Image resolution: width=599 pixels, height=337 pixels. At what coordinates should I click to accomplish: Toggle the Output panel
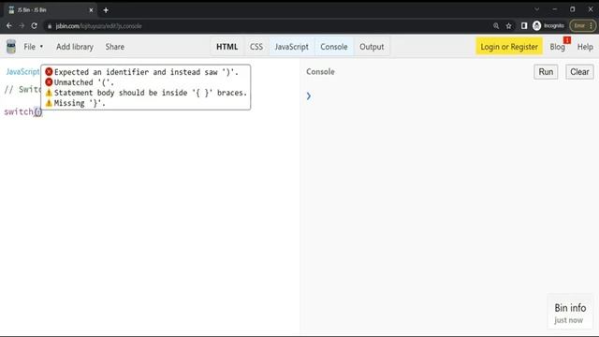(372, 47)
